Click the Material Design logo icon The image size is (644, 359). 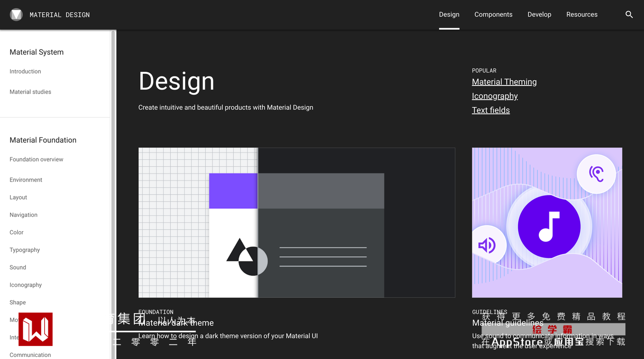[x=16, y=15]
